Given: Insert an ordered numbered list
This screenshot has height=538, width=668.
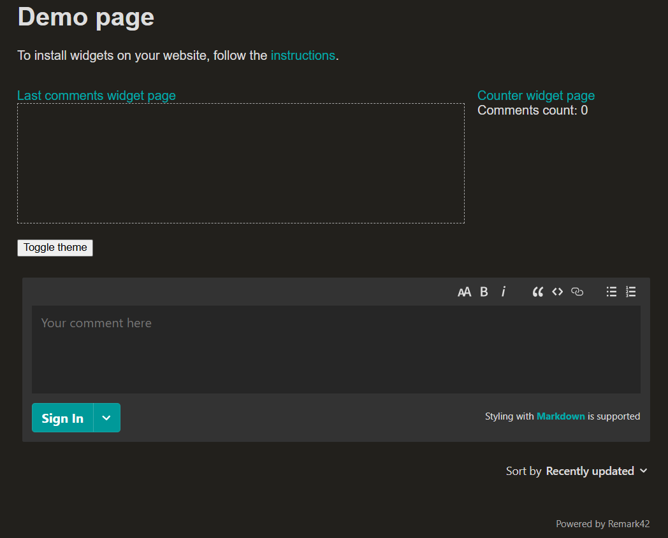Looking at the screenshot, I should pos(631,292).
